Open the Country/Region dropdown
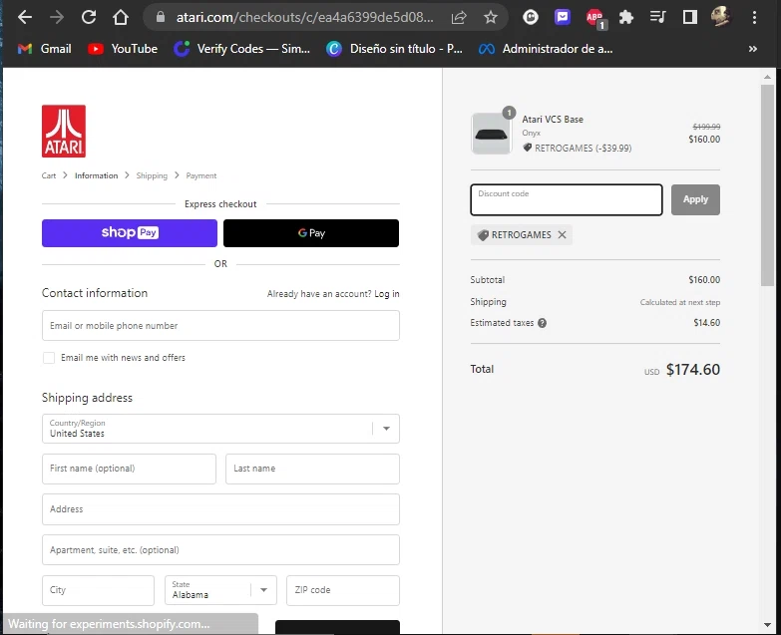The width and height of the screenshot is (781, 635). [220, 429]
